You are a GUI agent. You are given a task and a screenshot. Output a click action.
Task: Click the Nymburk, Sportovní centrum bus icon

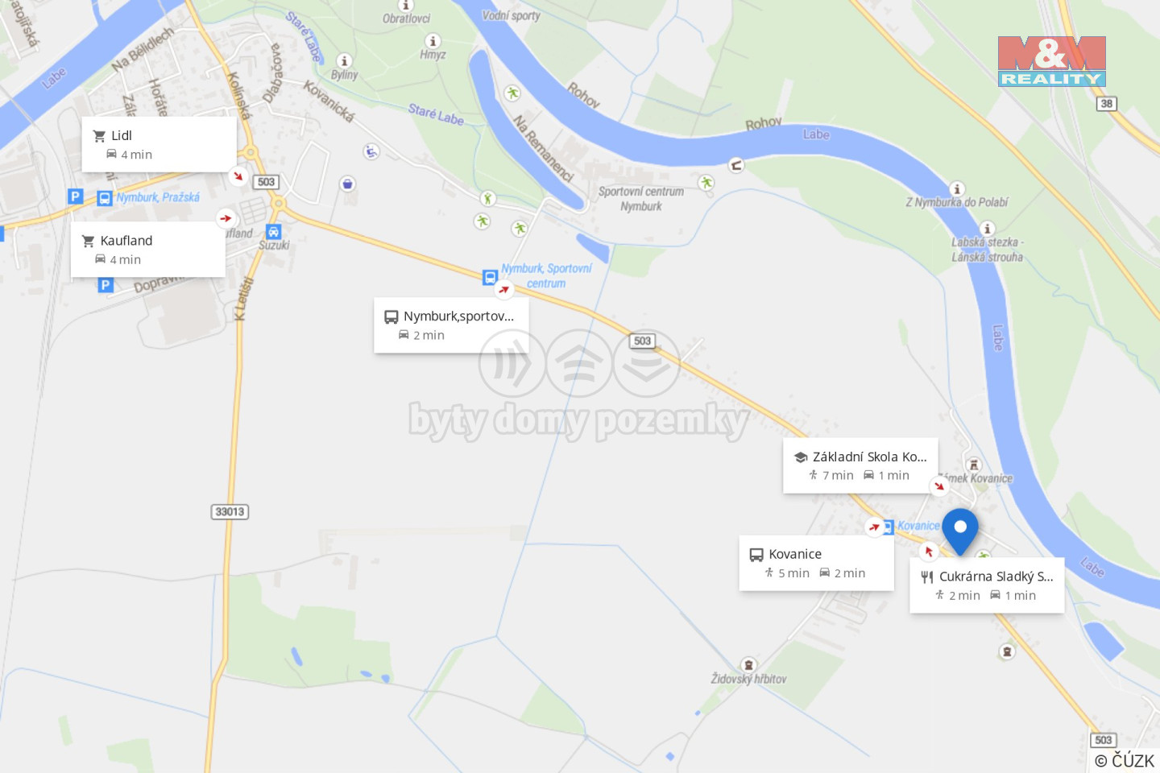point(490,277)
